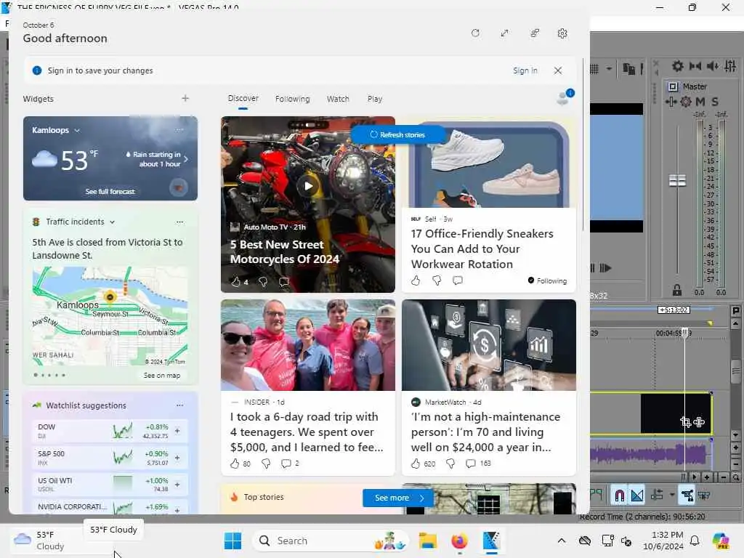
Task: Switch to the Discover tab
Action: (x=243, y=98)
